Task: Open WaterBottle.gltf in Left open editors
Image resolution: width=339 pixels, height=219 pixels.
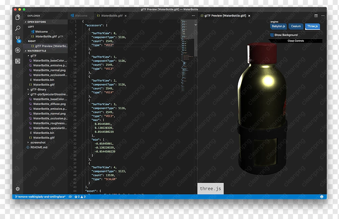Action: click(46, 36)
